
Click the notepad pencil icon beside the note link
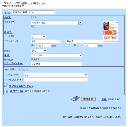6,85
